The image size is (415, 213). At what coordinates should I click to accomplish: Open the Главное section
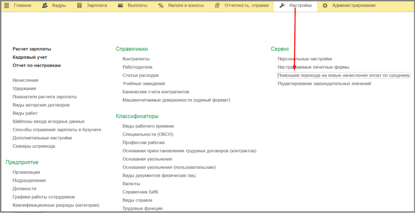click(x=23, y=5)
